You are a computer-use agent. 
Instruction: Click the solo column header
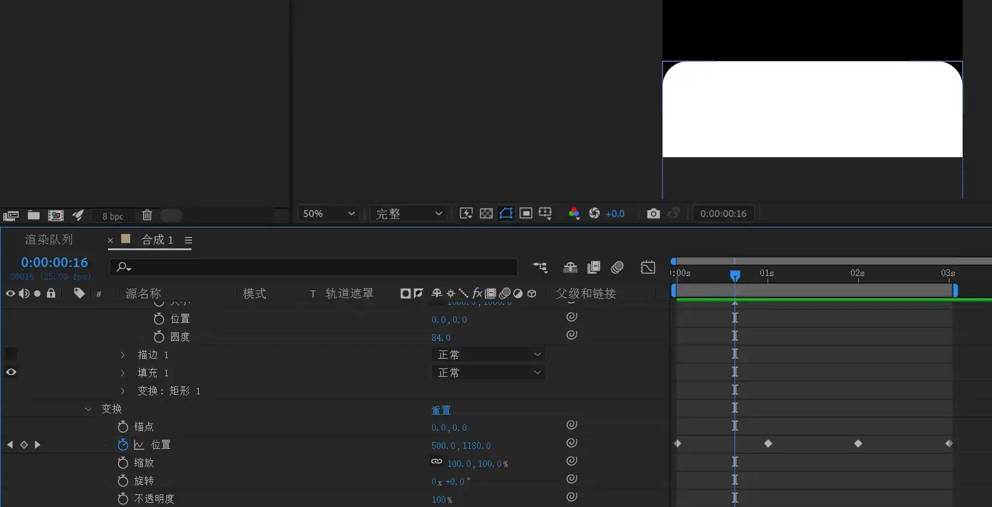(x=37, y=293)
